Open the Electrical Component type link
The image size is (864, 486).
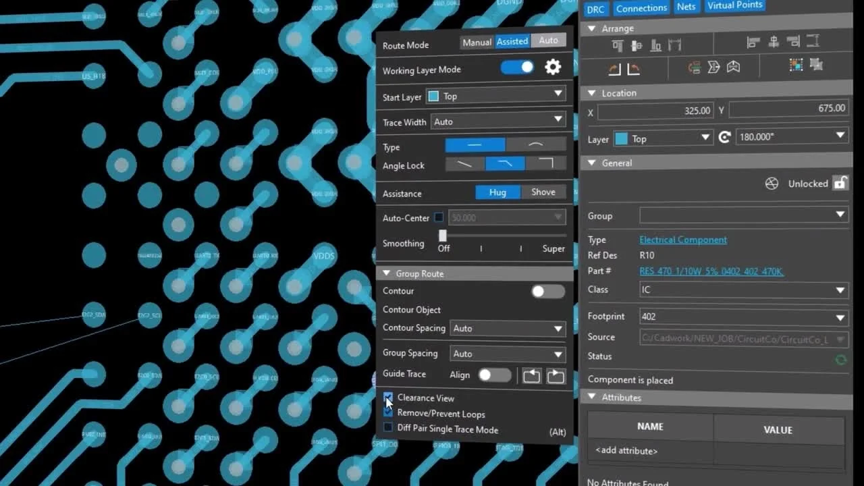pyautogui.click(x=683, y=240)
